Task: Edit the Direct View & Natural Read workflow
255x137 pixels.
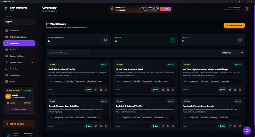Action: [x=163, y=90]
